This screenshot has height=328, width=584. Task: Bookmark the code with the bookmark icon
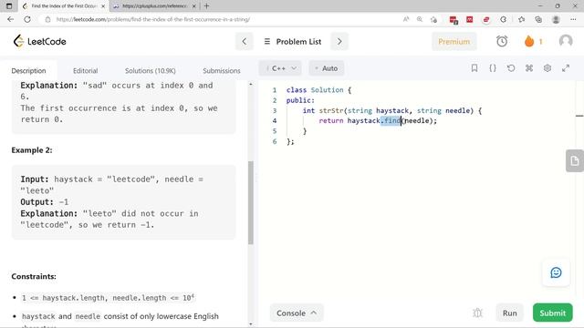click(x=474, y=68)
